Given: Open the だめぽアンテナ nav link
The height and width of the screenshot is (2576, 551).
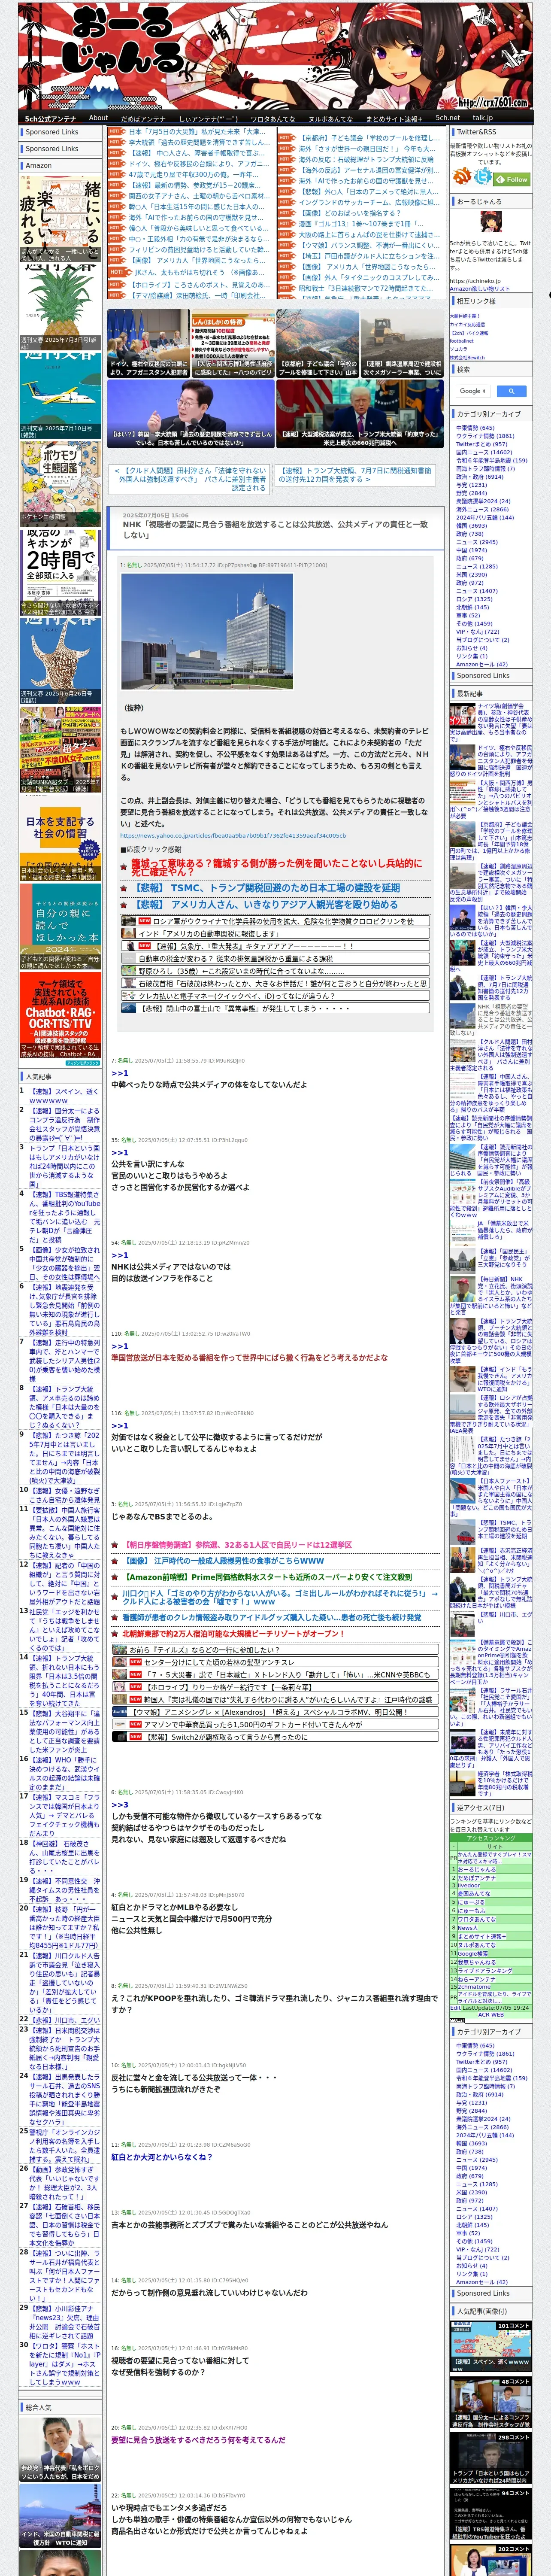Looking at the screenshot, I should pos(143,118).
